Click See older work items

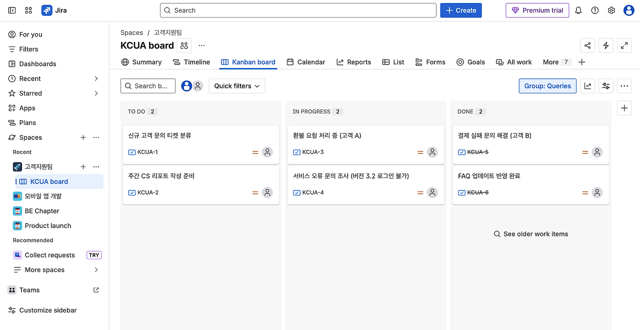point(531,234)
